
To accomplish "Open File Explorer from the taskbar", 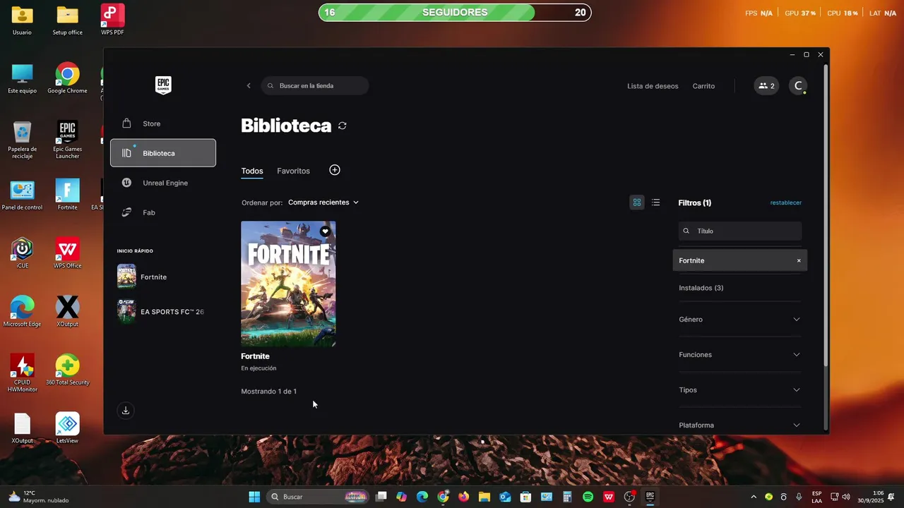I will click(x=484, y=497).
